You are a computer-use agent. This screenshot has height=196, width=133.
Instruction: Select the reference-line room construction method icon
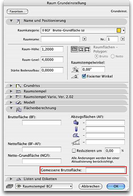[87, 49]
